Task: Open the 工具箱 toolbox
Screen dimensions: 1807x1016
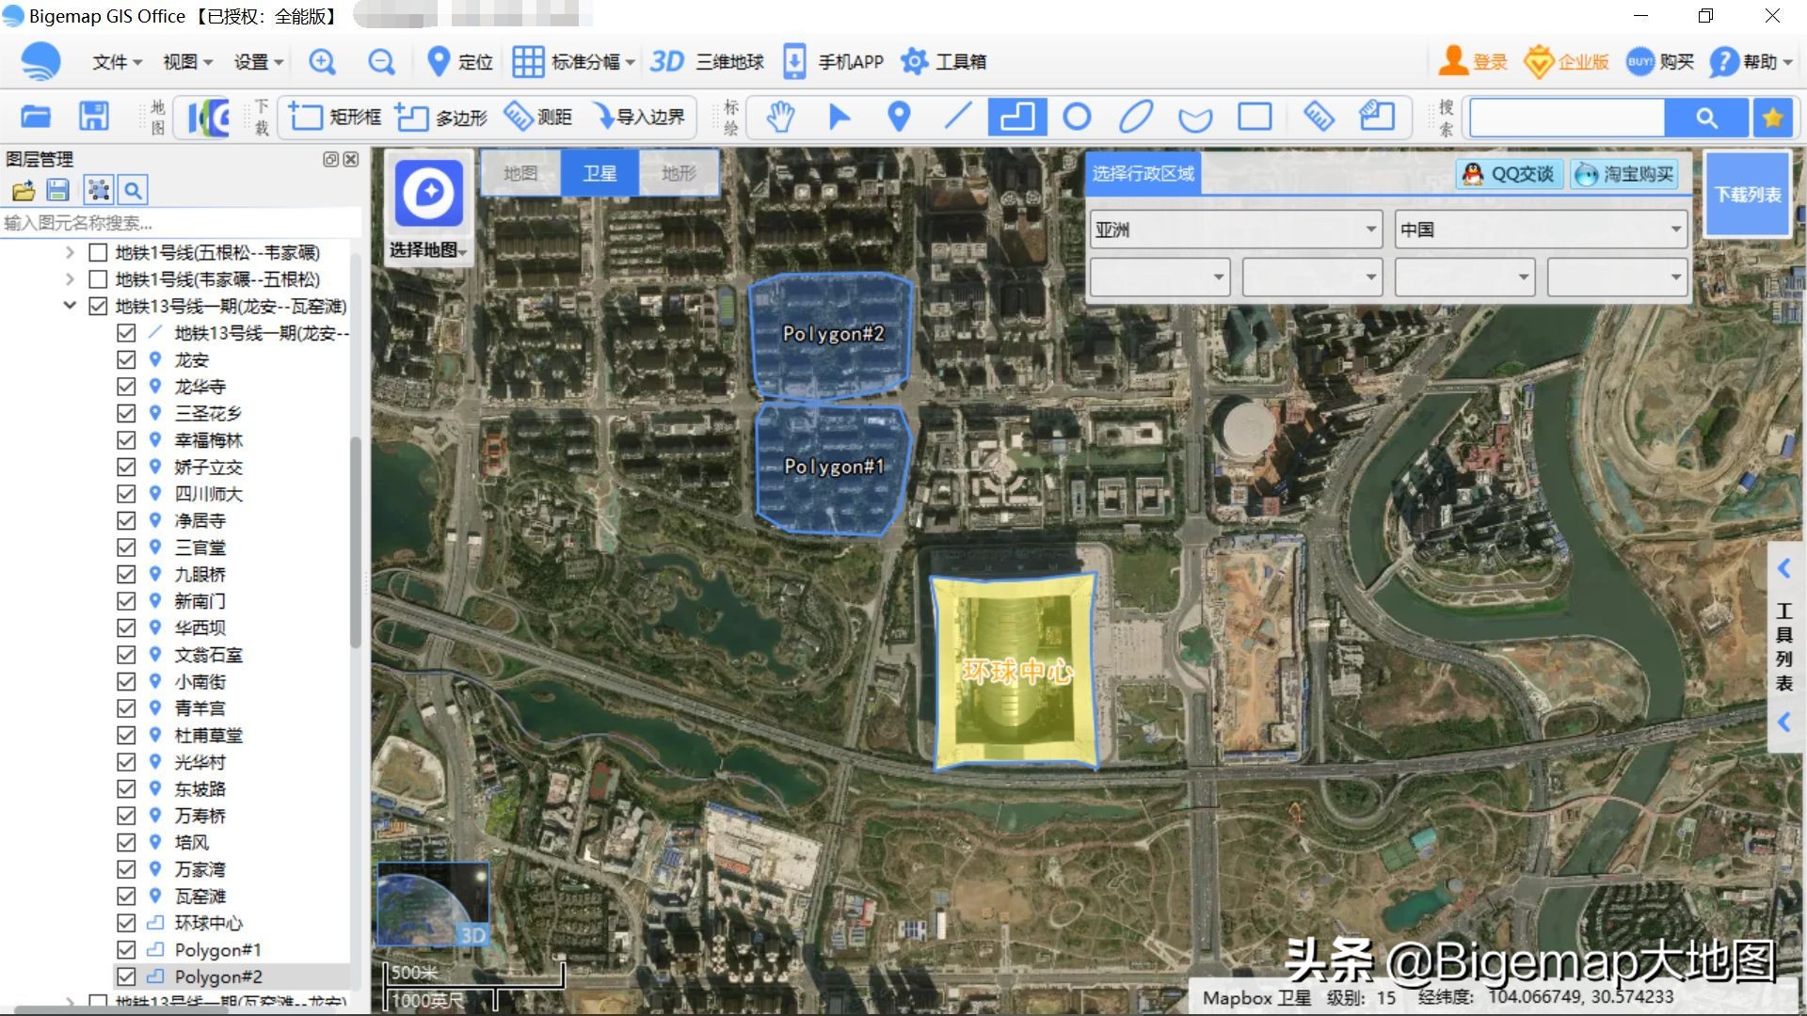Action: (x=943, y=61)
